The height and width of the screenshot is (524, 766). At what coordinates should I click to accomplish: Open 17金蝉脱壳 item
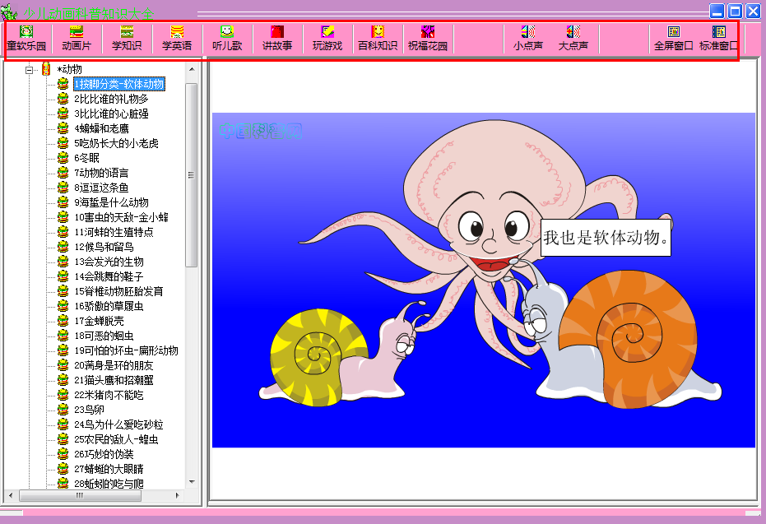[99, 321]
